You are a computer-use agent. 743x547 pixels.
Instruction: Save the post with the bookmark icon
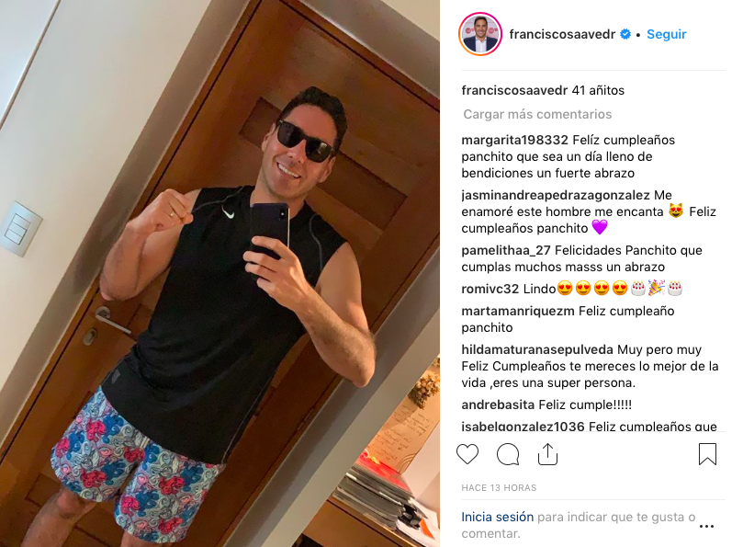coord(707,454)
